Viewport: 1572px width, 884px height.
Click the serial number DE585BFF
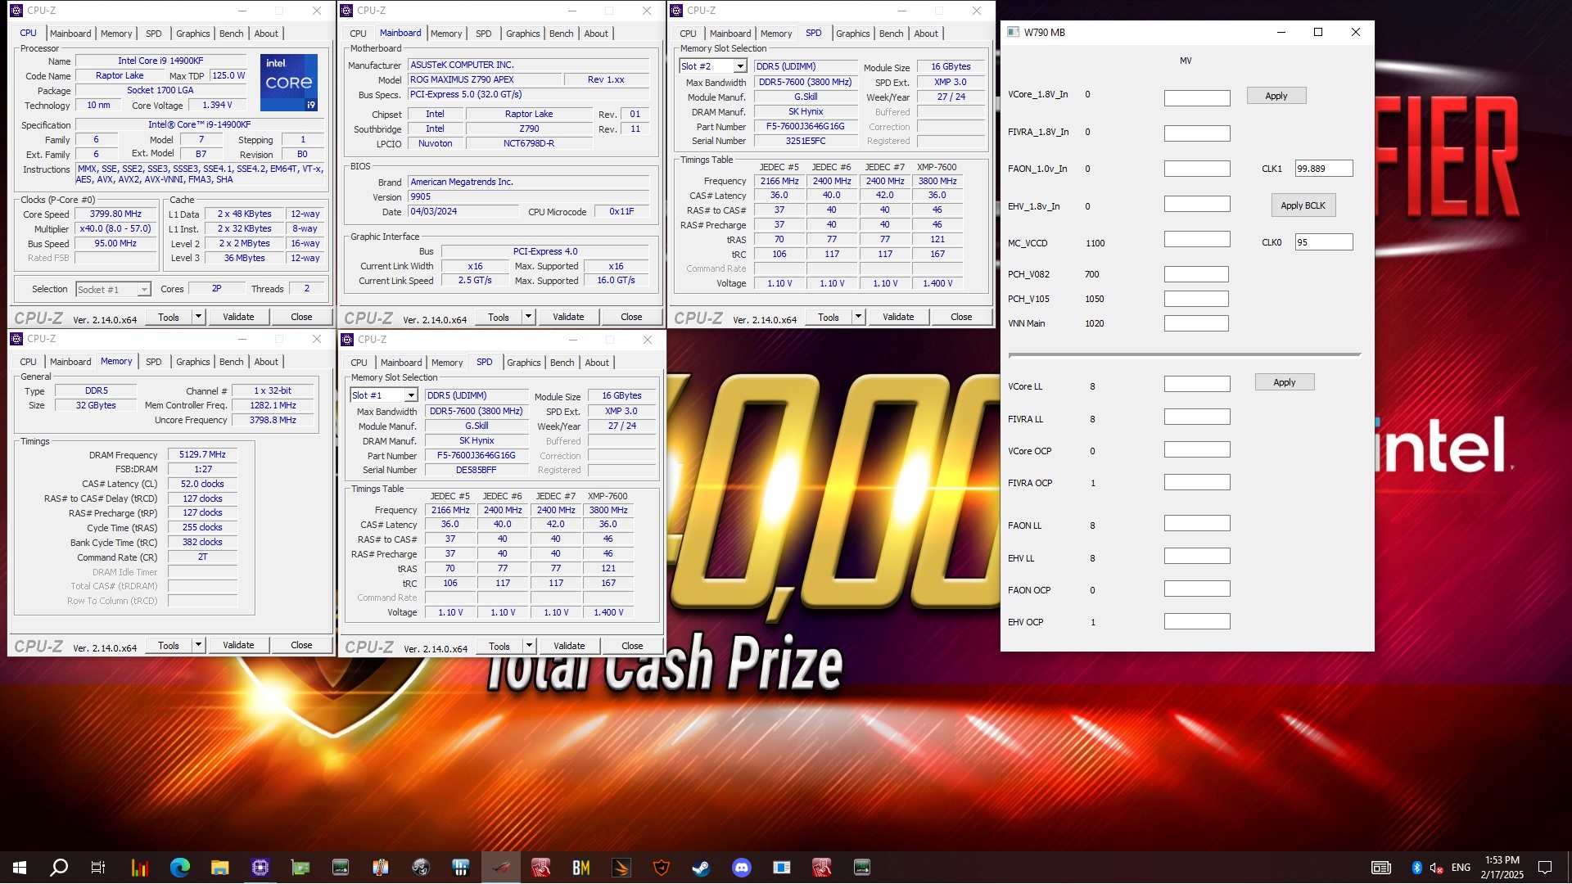click(476, 470)
